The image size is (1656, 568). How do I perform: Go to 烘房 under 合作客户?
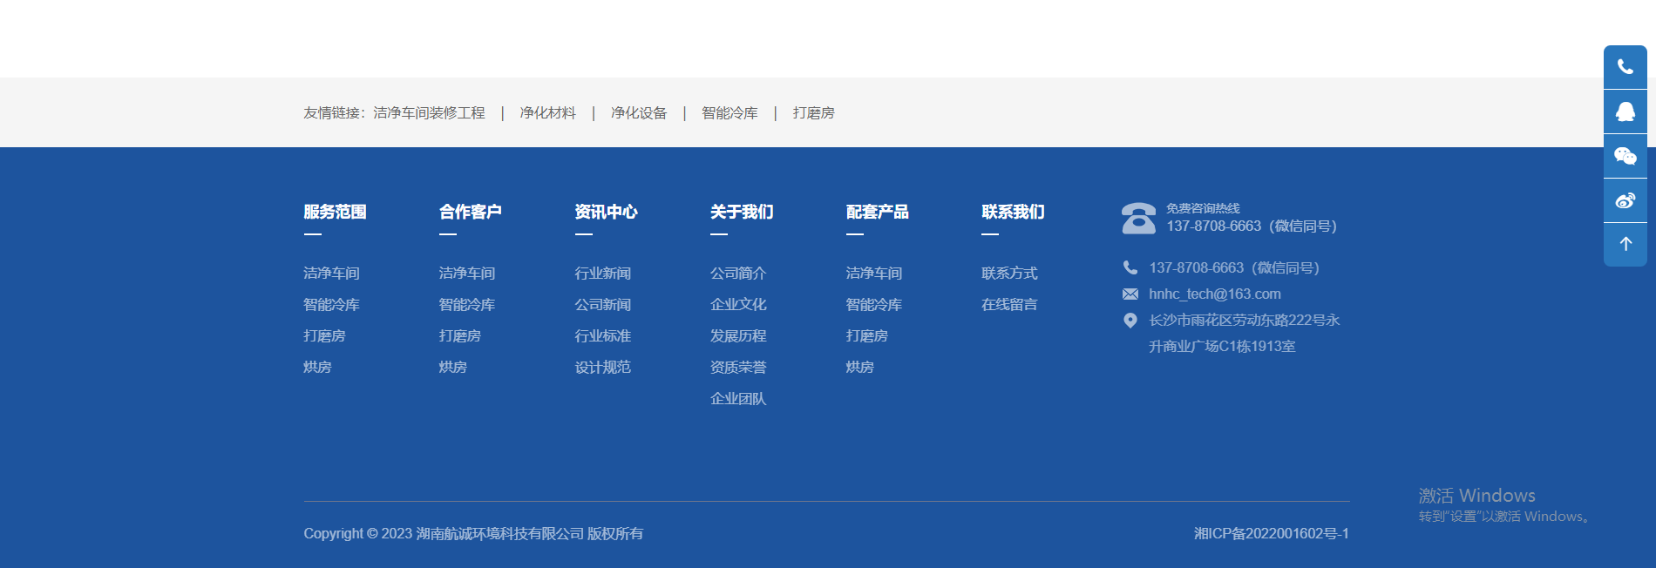coord(453,368)
